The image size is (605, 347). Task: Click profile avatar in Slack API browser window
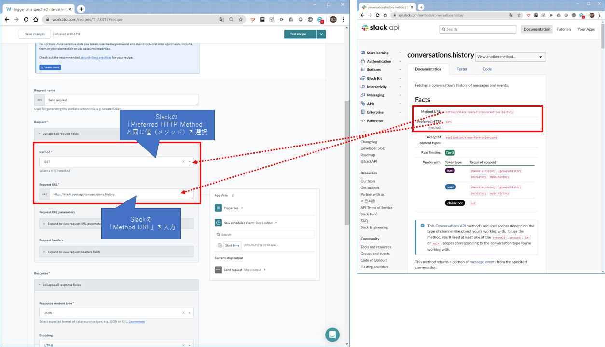[x=591, y=15]
